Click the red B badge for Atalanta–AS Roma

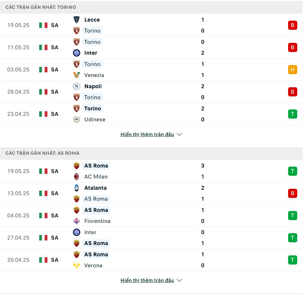tap(292, 193)
